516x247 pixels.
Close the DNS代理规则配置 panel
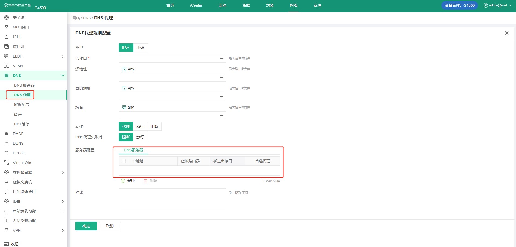click(x=507, y=33)
